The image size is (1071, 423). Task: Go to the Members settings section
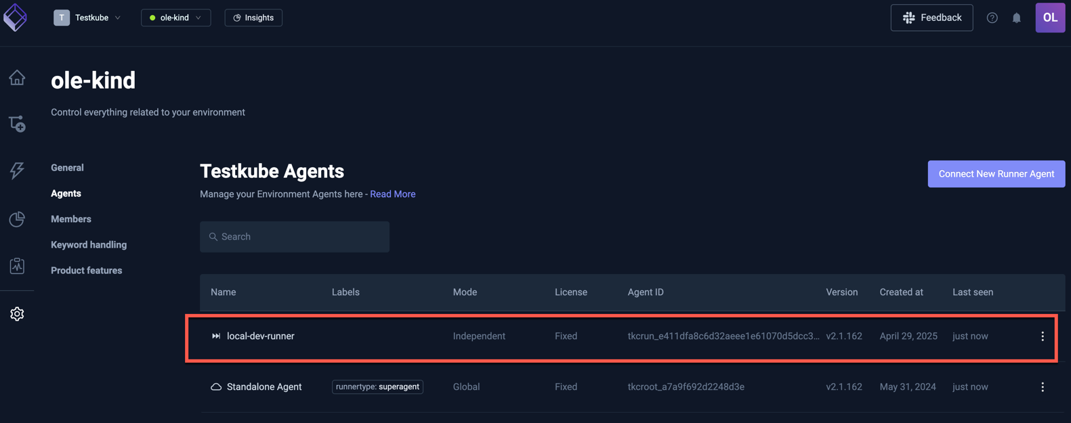(x=70, y=219)
